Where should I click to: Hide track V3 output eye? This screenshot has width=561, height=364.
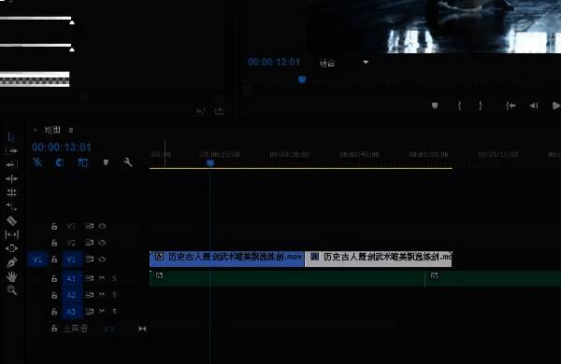102,226
